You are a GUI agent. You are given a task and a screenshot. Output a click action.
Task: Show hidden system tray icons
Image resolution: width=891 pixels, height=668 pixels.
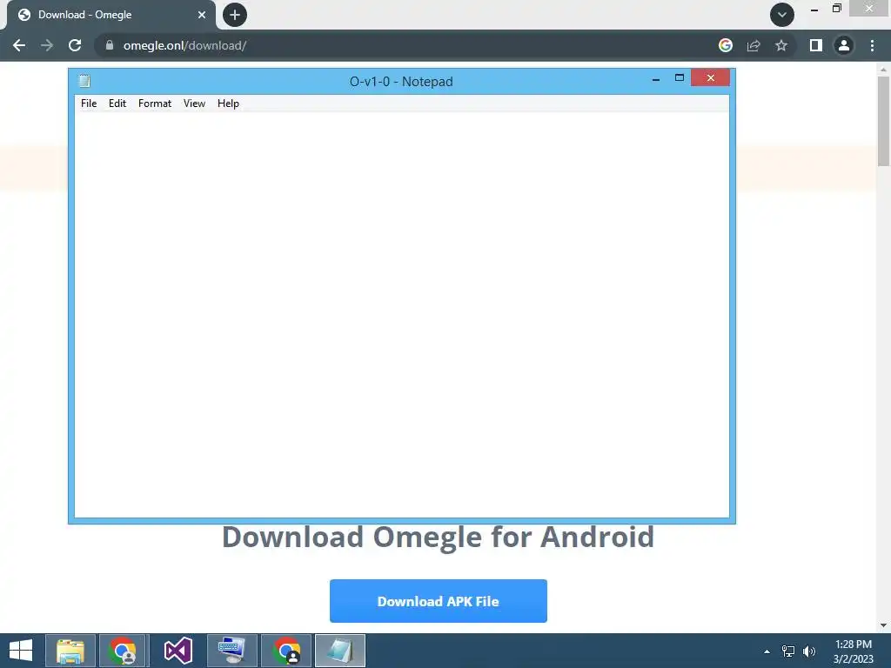pyautogui.click(x=767, y=651)
